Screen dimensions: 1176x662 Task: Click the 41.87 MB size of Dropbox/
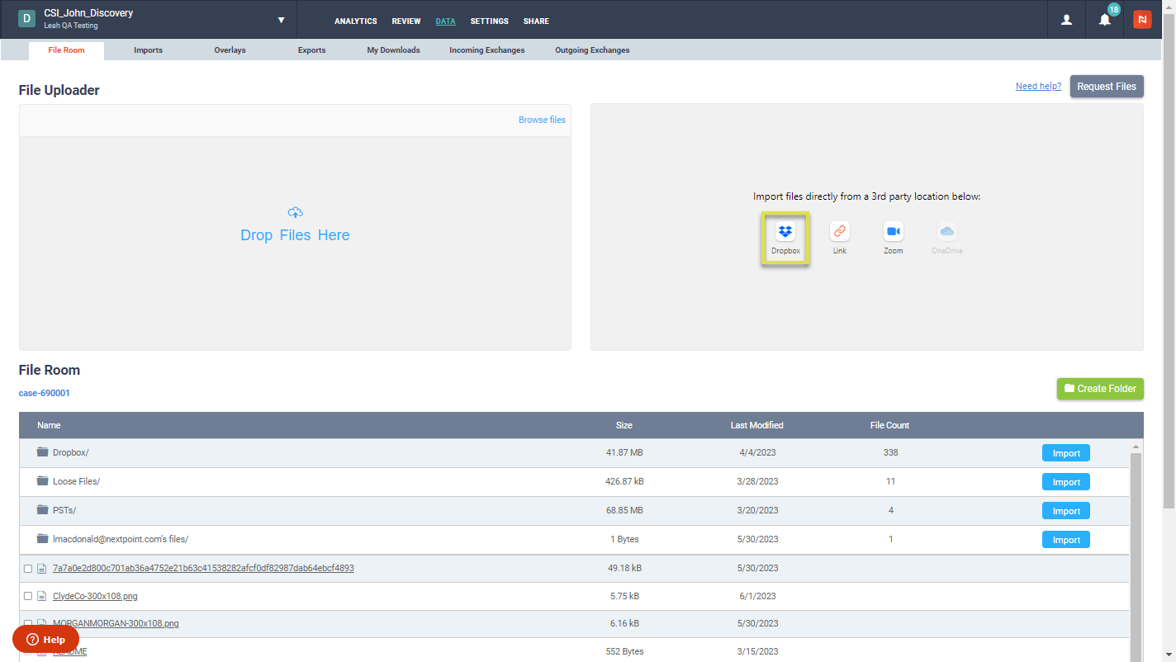point(624,452)
